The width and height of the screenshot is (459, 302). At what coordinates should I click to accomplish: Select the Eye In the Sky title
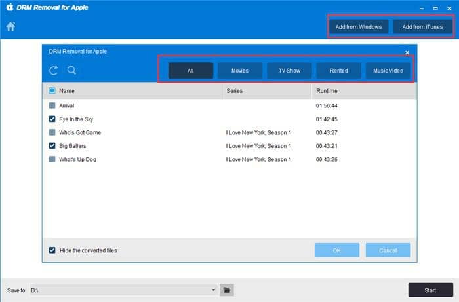(76, 119)
